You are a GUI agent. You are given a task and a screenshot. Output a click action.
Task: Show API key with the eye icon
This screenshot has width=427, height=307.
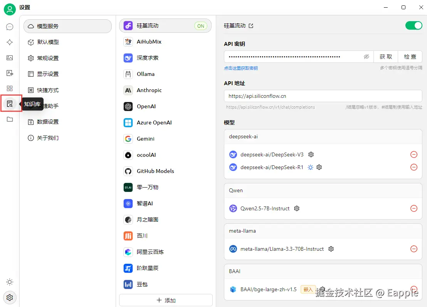click(x=366, y=57)
